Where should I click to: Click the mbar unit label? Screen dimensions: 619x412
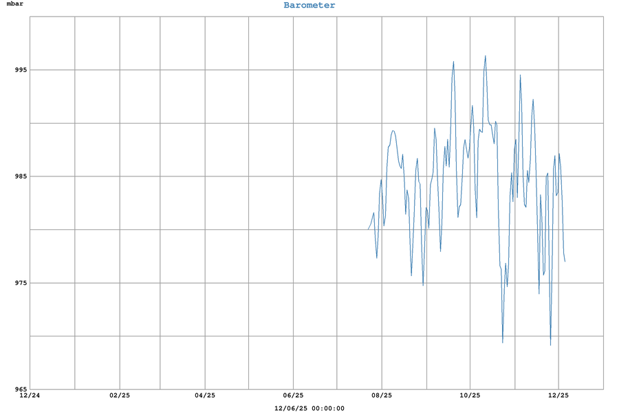click(15, 5)
